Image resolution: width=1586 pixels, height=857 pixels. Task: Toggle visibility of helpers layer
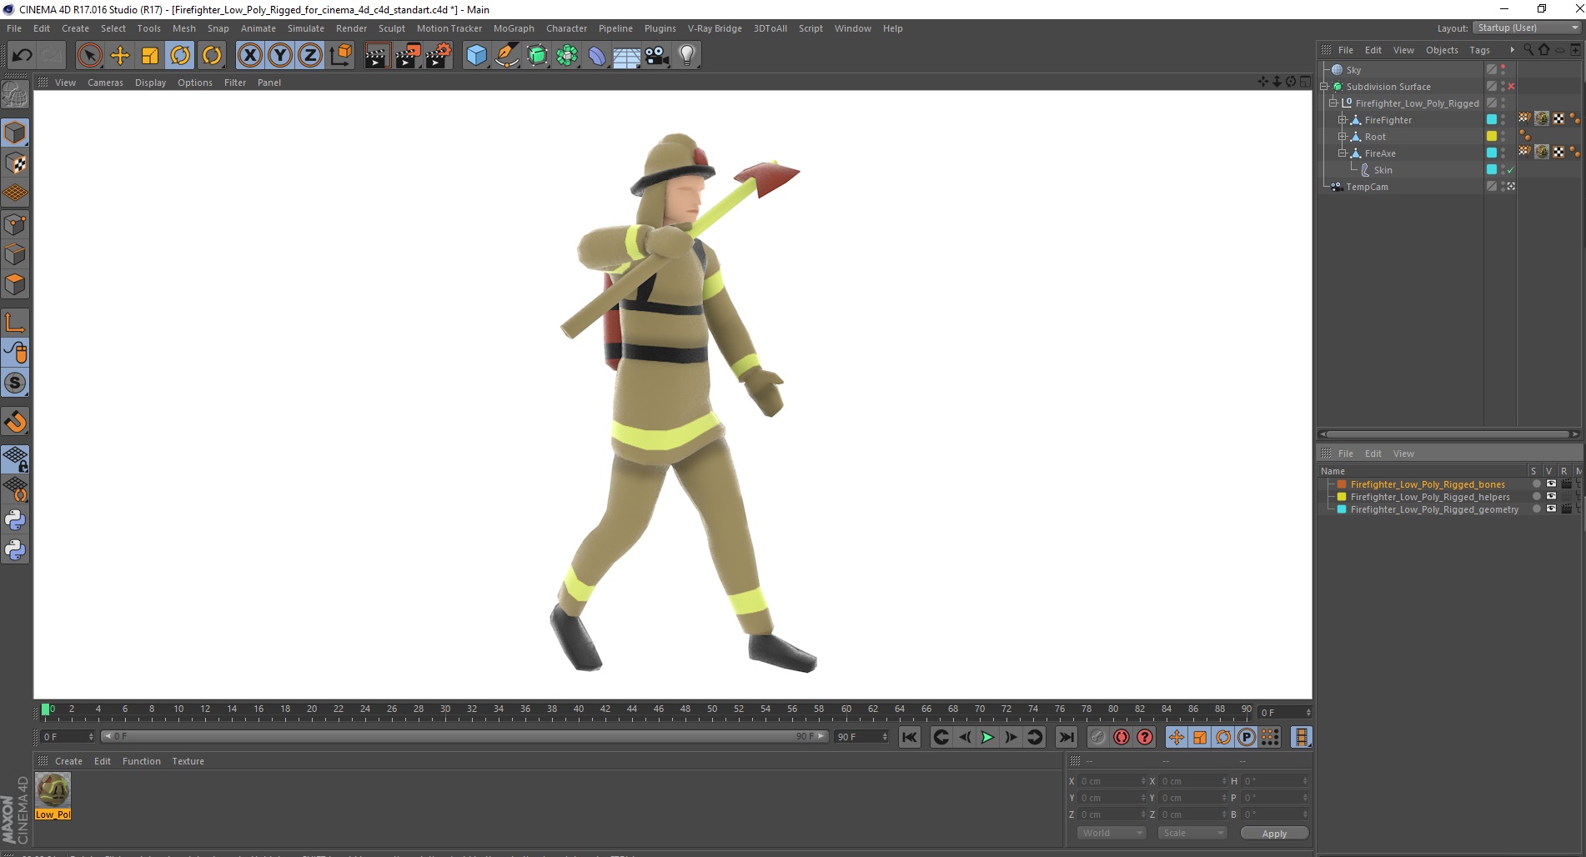click(1551, 497)
